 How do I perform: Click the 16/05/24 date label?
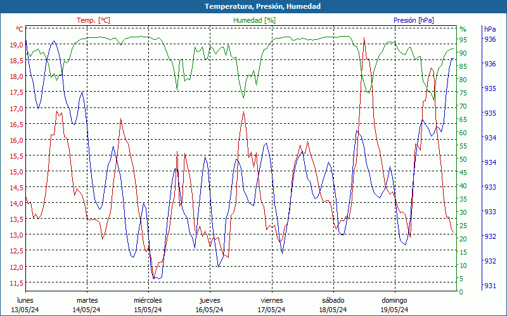209,310
